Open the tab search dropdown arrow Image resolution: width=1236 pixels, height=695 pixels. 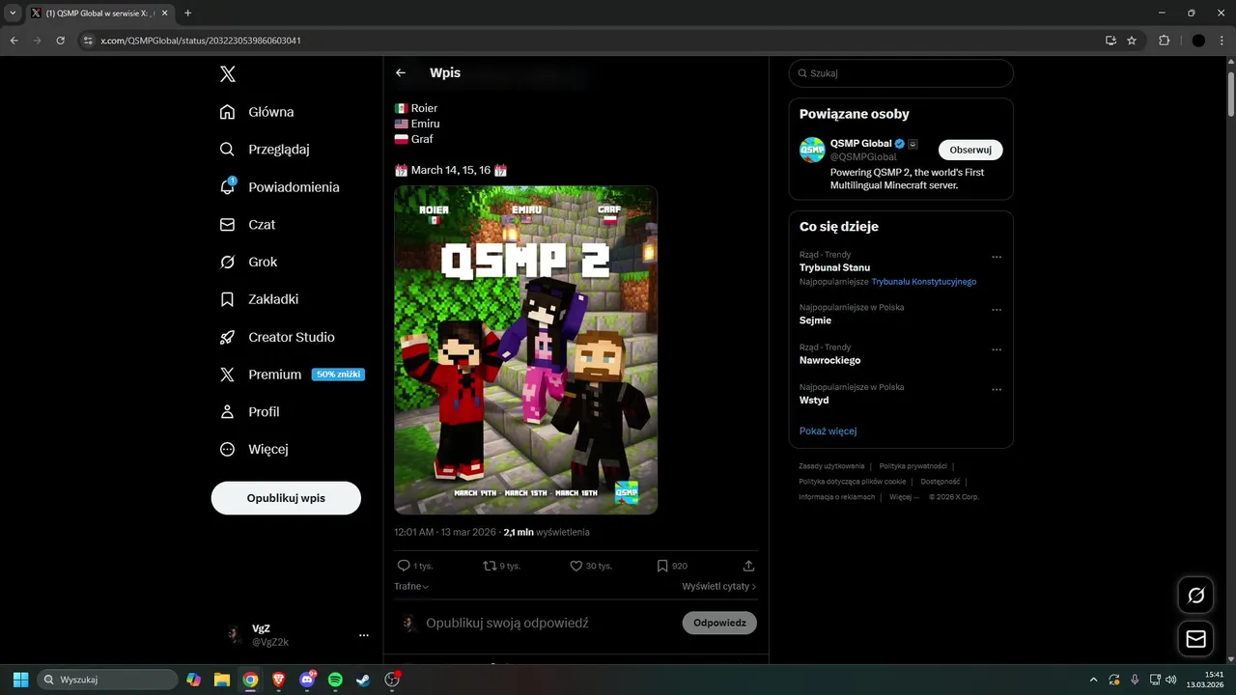coord(13,13)
